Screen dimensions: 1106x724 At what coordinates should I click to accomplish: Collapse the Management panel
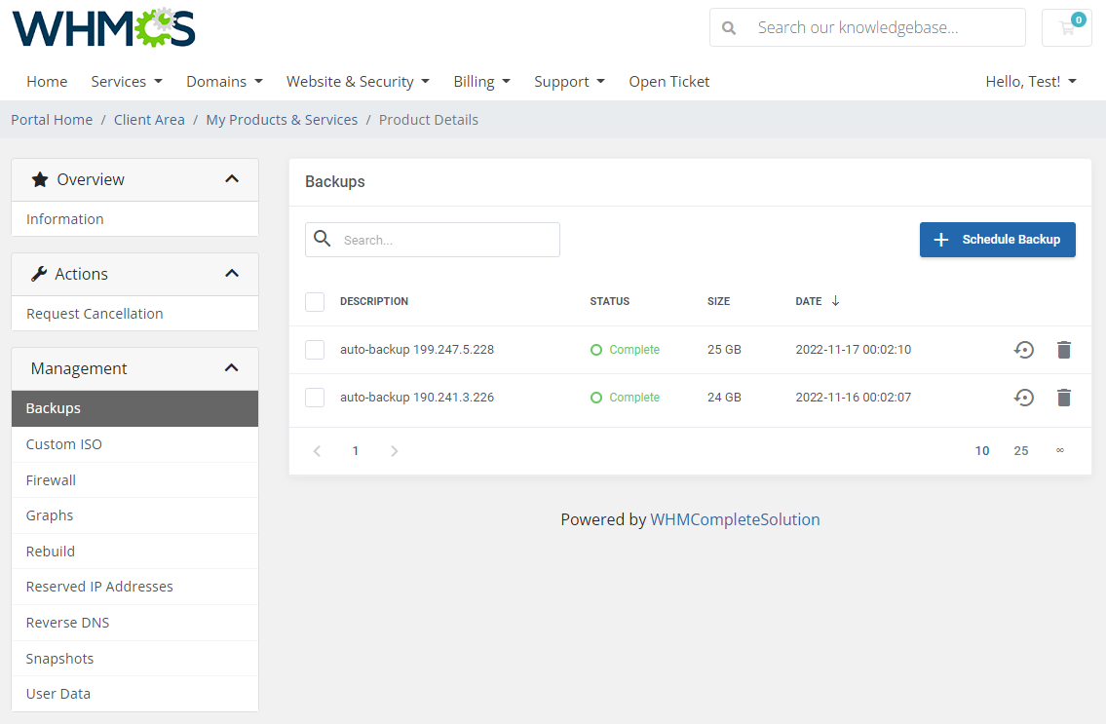(x=232, y=368)
